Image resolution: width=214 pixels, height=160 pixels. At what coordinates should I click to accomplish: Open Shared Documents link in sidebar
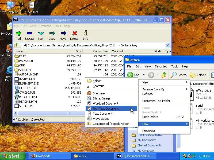point(150,145)
